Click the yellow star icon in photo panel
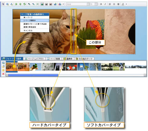Image resolution: width=148 pixels, height=131 pixels. click(x=3, y=70)
